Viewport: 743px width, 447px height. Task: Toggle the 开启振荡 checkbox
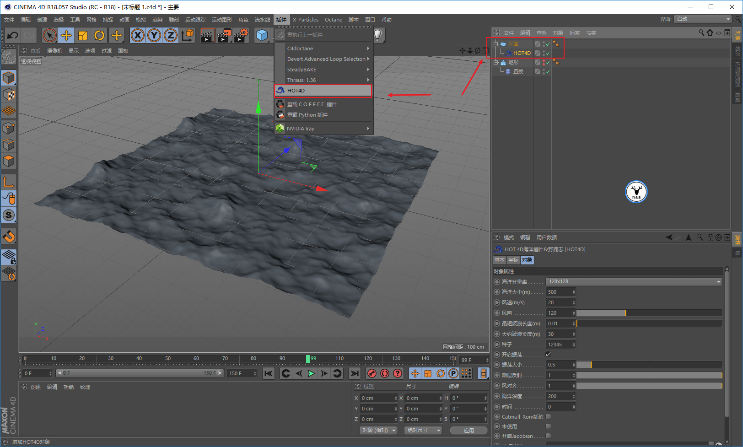(x=548, y=354)
